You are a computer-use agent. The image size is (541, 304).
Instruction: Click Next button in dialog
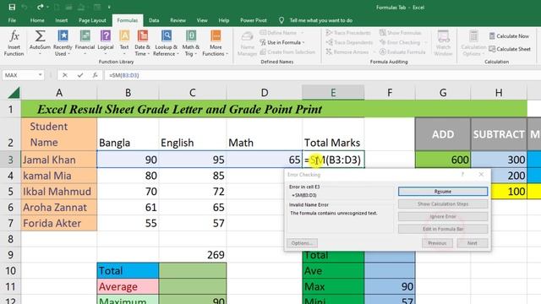point(473,243)
